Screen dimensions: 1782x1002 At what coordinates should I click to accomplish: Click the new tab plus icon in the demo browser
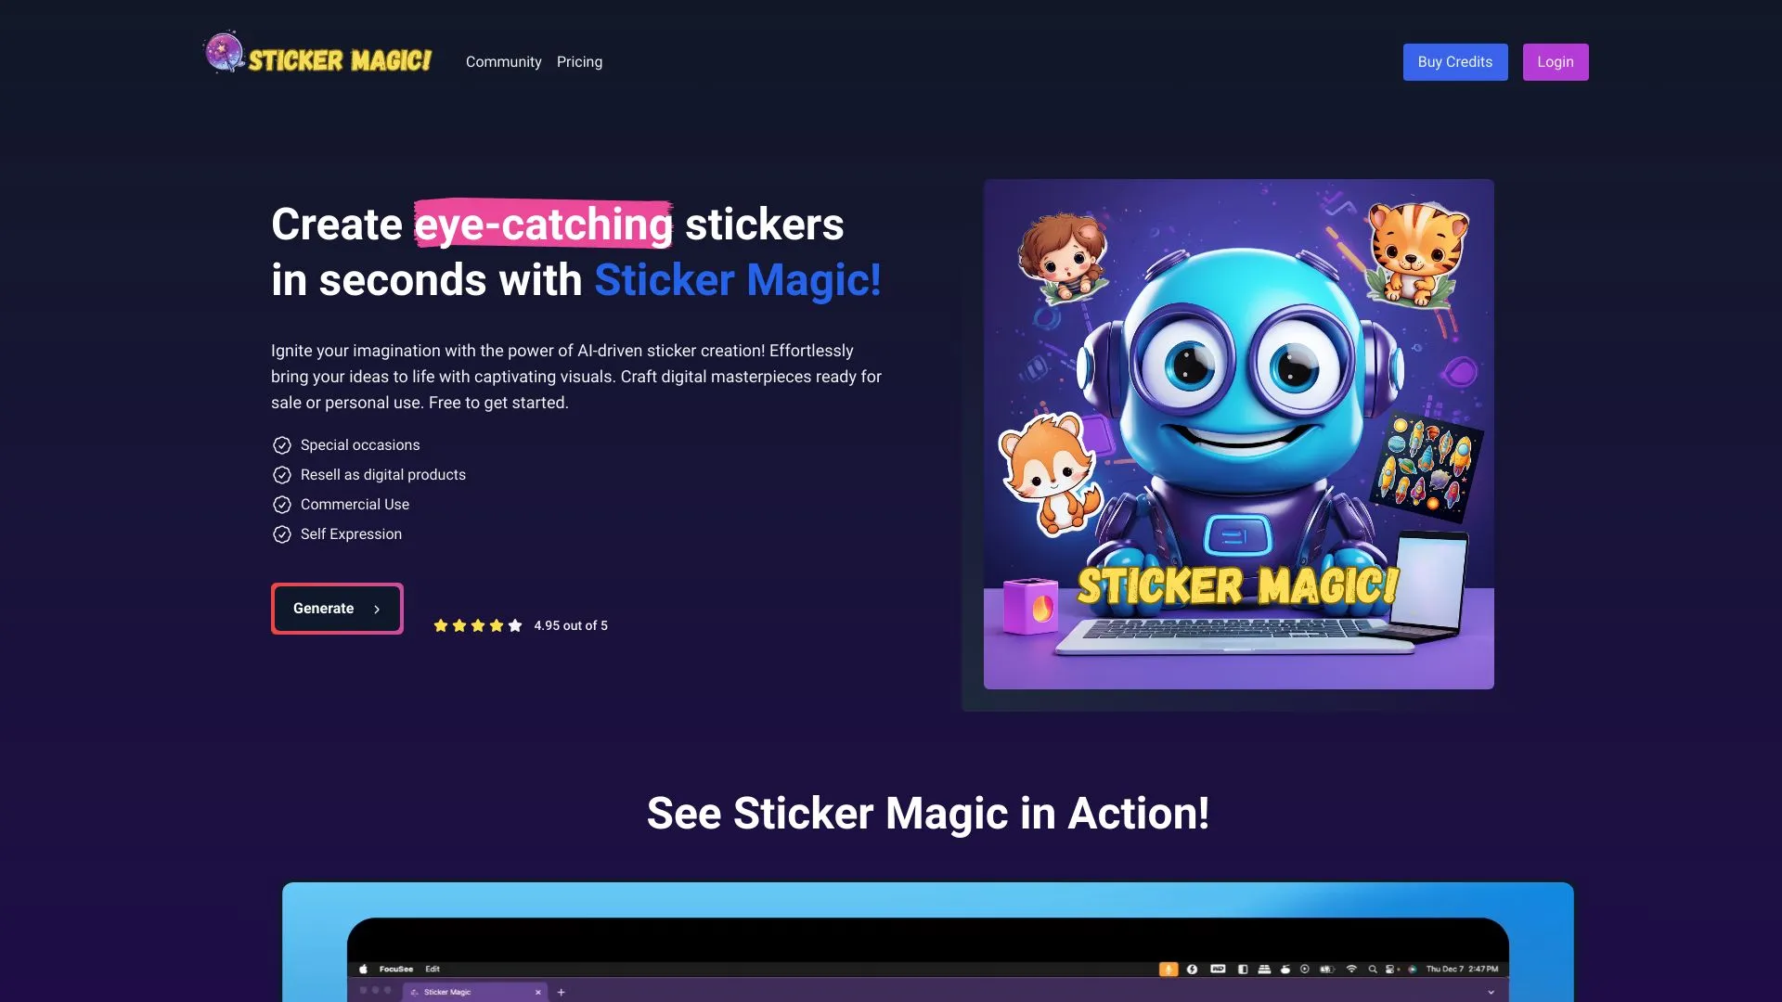(x=562, y=992)
